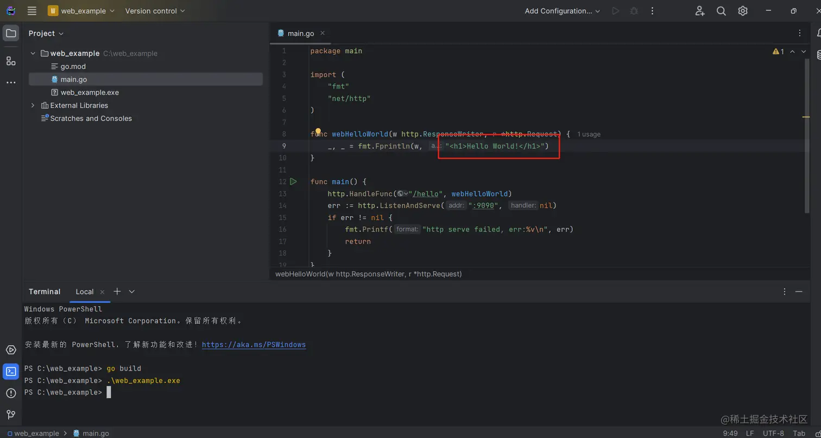Open Database tool window icon
The image size is (821, 438).
click(818, 54)
